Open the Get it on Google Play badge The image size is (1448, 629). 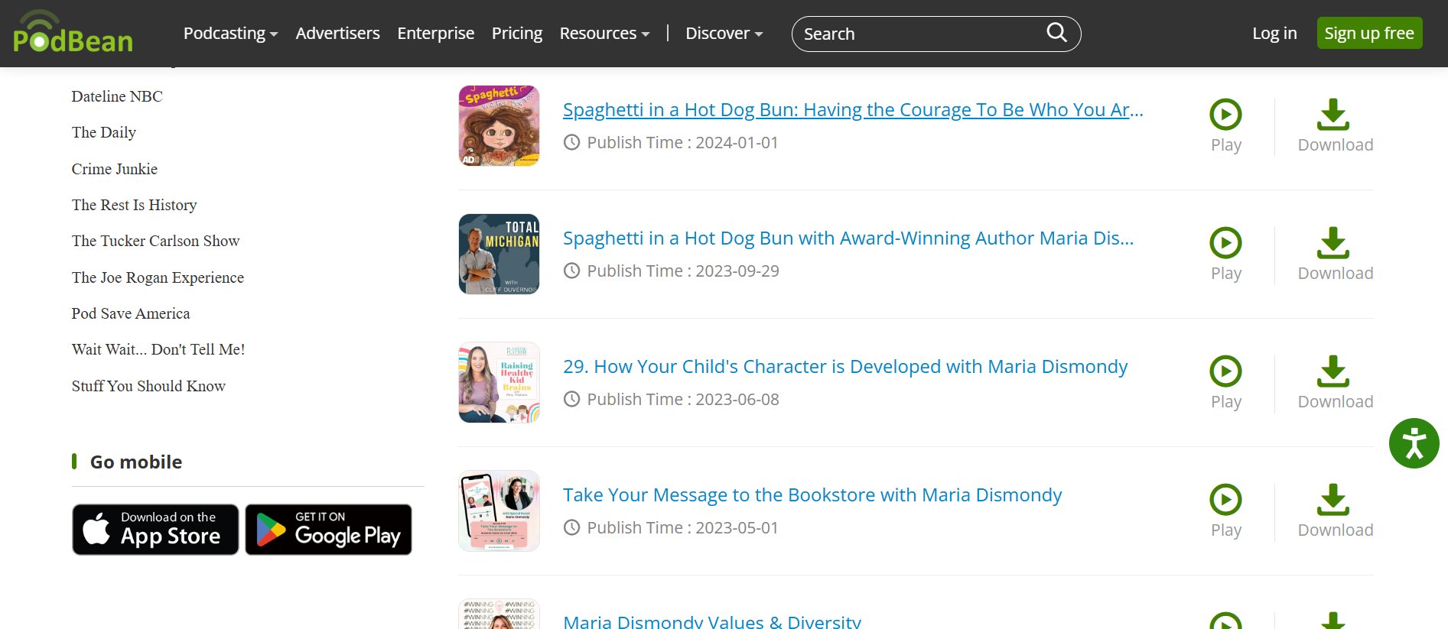tap(328, 529)
